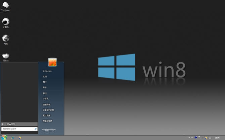Launch Internet Explorer from the taskbar
225x140 pixels.
(13, 137)
